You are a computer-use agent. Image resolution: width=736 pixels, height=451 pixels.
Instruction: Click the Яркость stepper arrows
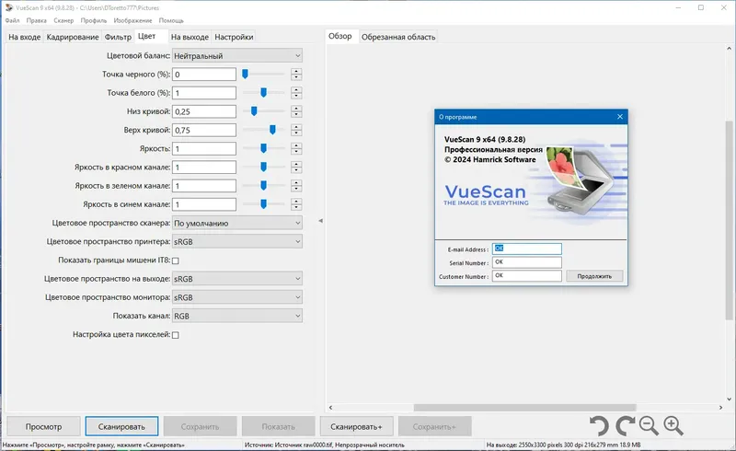[x=296, y=148]
